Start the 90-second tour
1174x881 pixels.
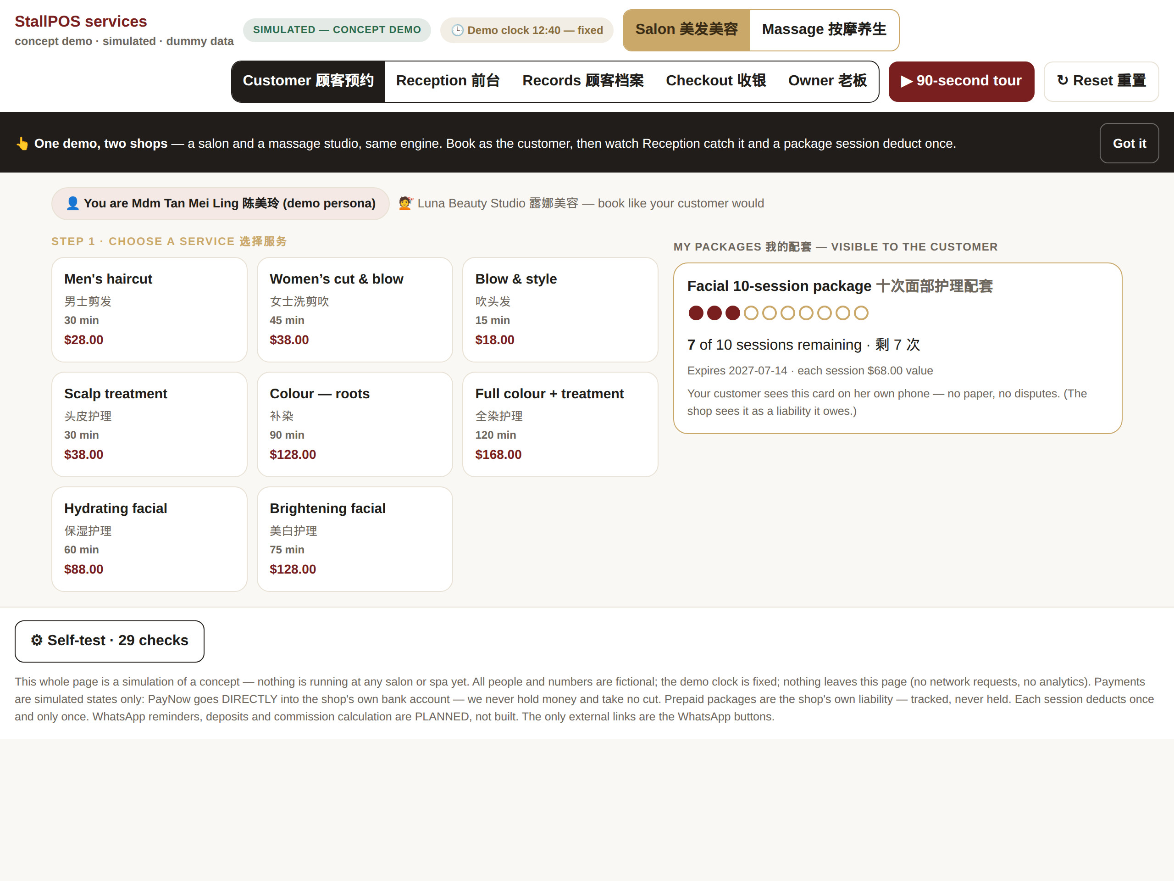pos(961,81)
